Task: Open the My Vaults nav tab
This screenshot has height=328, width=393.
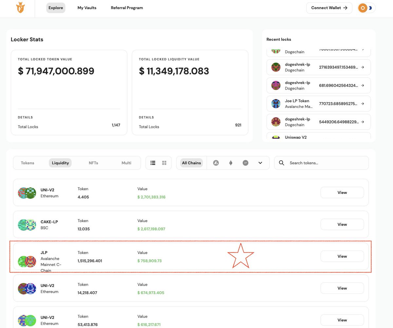Action: point(87,8)
